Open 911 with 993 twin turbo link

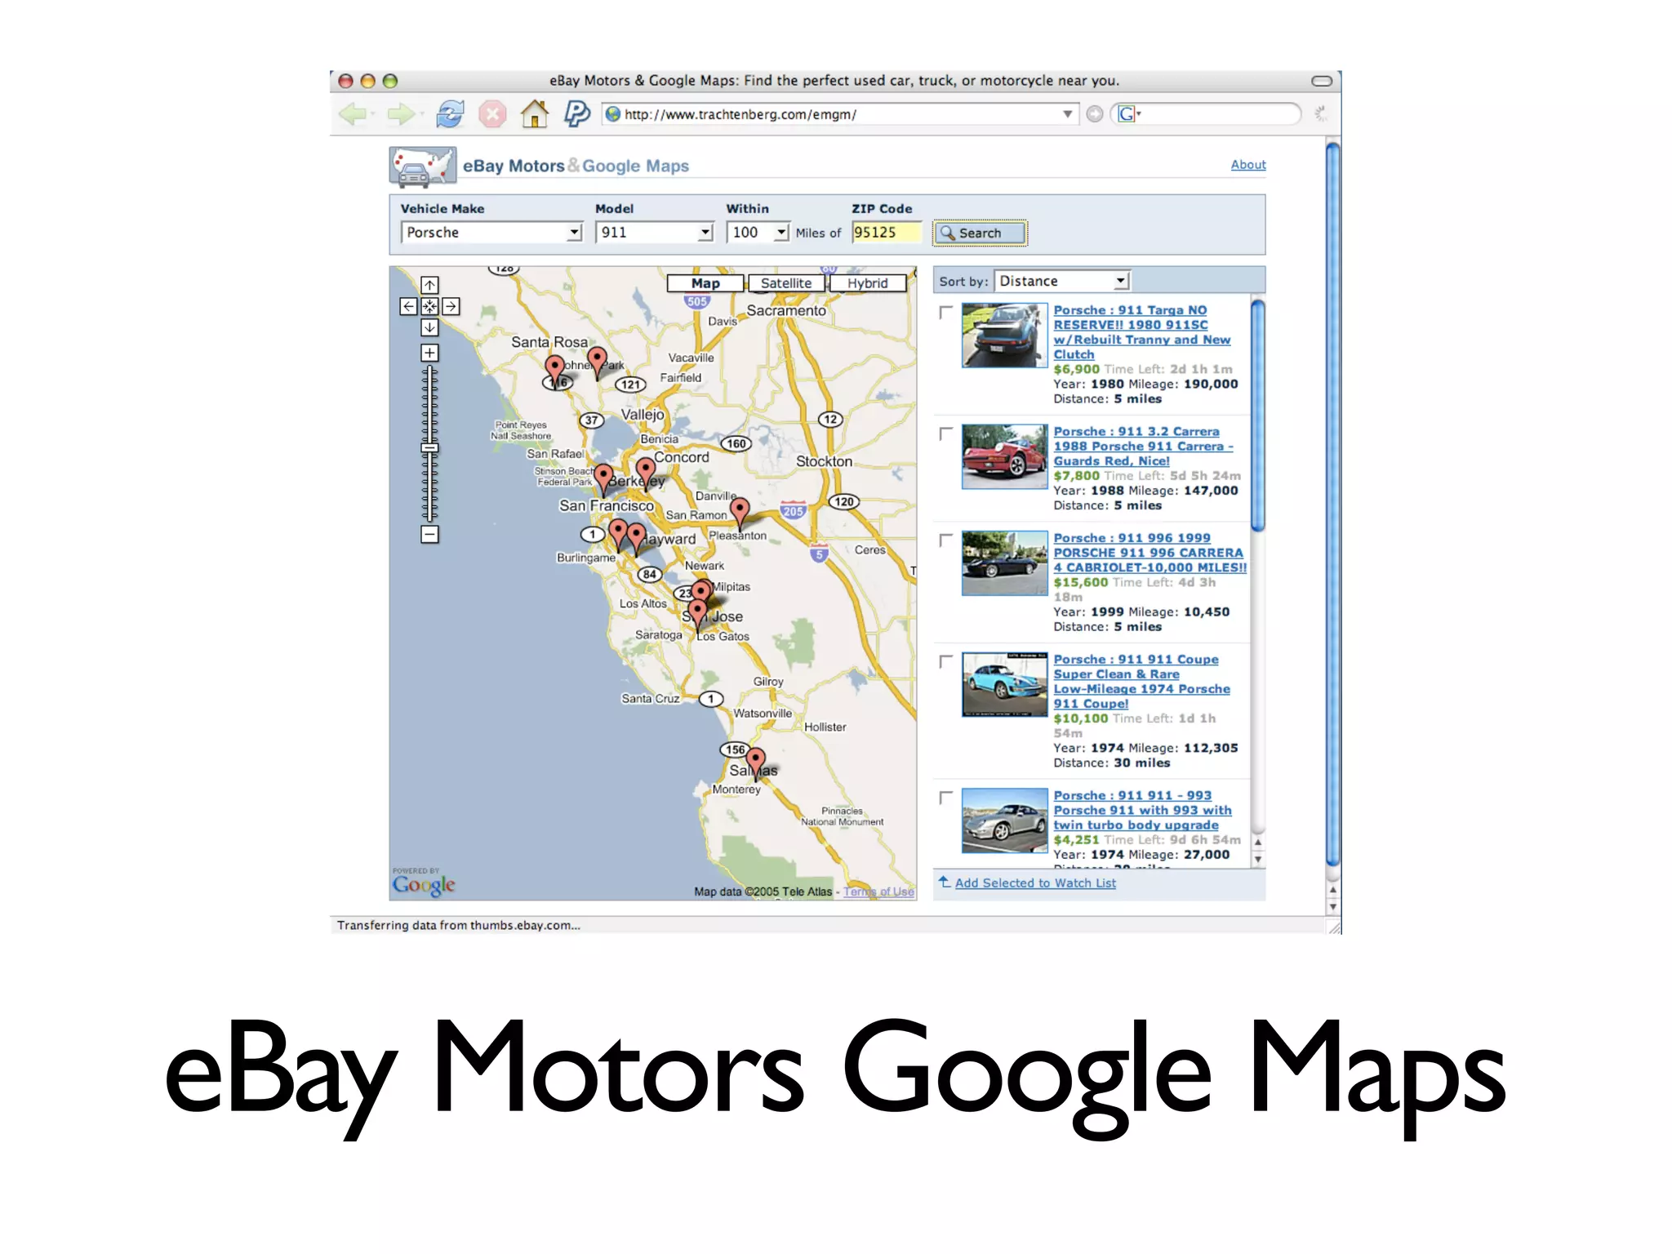coord(1142,810)
